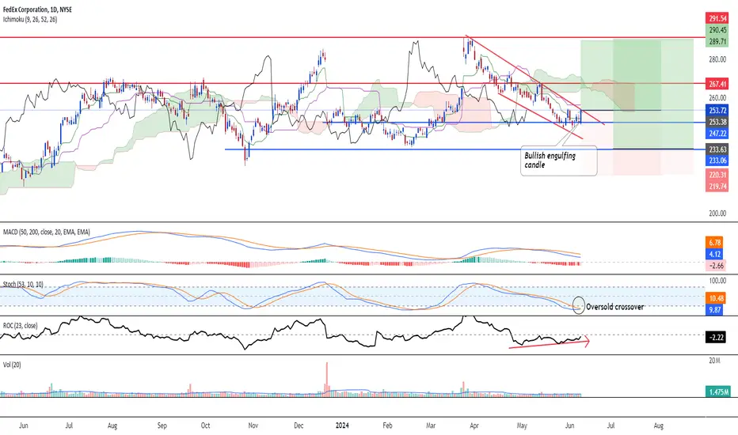The height and width of the screenshot is (435, 738).
Task: Select the FedEx Corporation chart title
Action: pos(37,9)
